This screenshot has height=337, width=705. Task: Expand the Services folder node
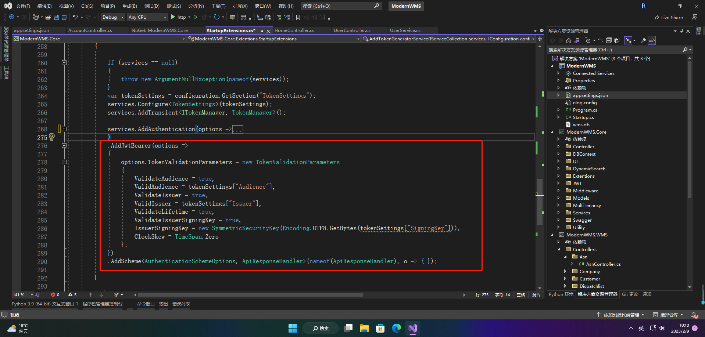(x=559, y=213)
